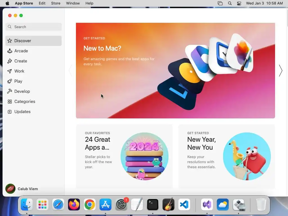This screenshot has width=288, height=216.
Task: Open Launchpad from the Dock
Action: [x=42, y=204]
